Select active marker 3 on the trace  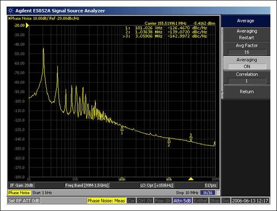tap(191, 139)
